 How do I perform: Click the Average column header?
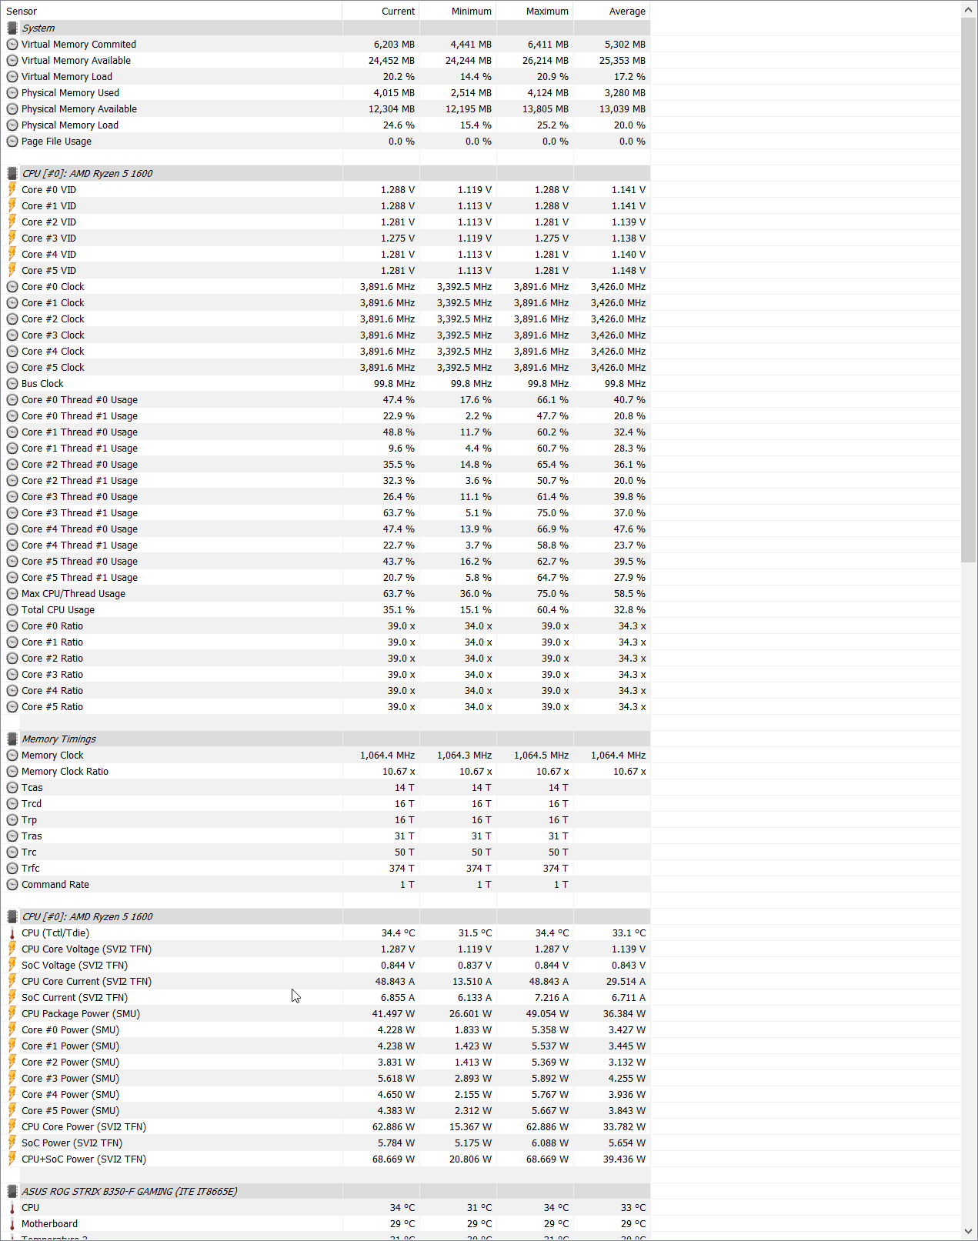(x=627, y=12)
